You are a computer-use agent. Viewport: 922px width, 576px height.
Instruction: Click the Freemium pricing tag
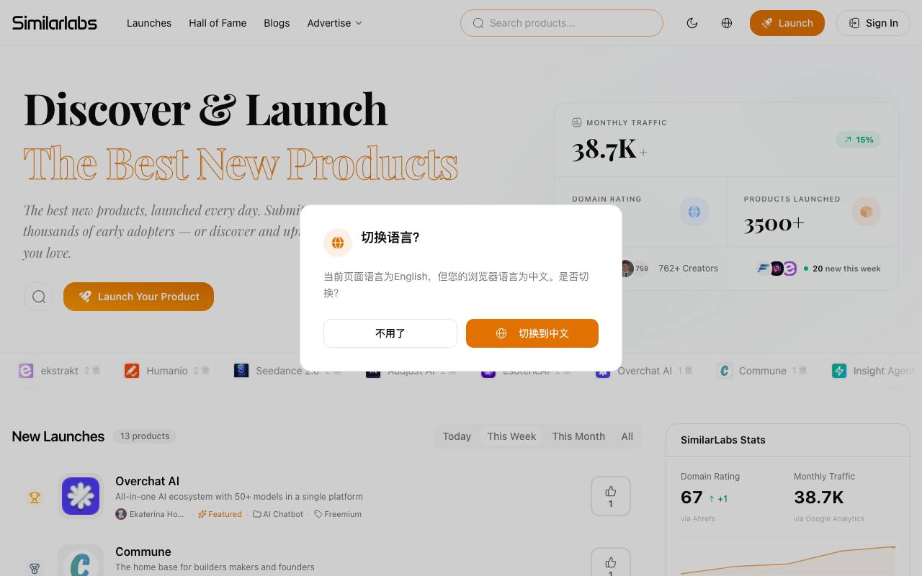pos(338,514)
